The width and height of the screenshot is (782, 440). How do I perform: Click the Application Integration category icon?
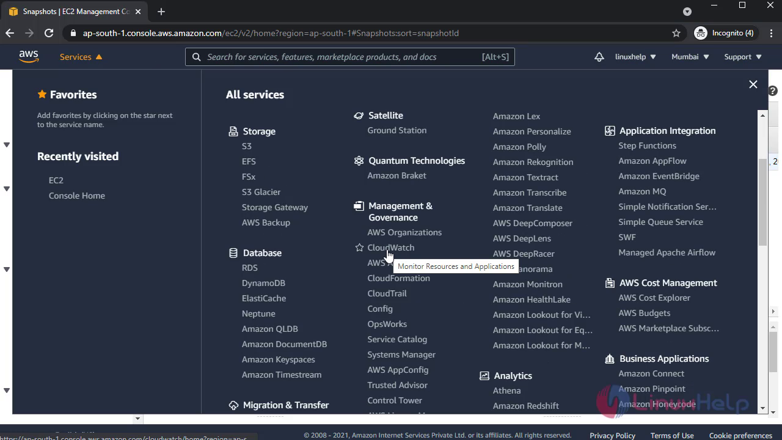[610, 131]
